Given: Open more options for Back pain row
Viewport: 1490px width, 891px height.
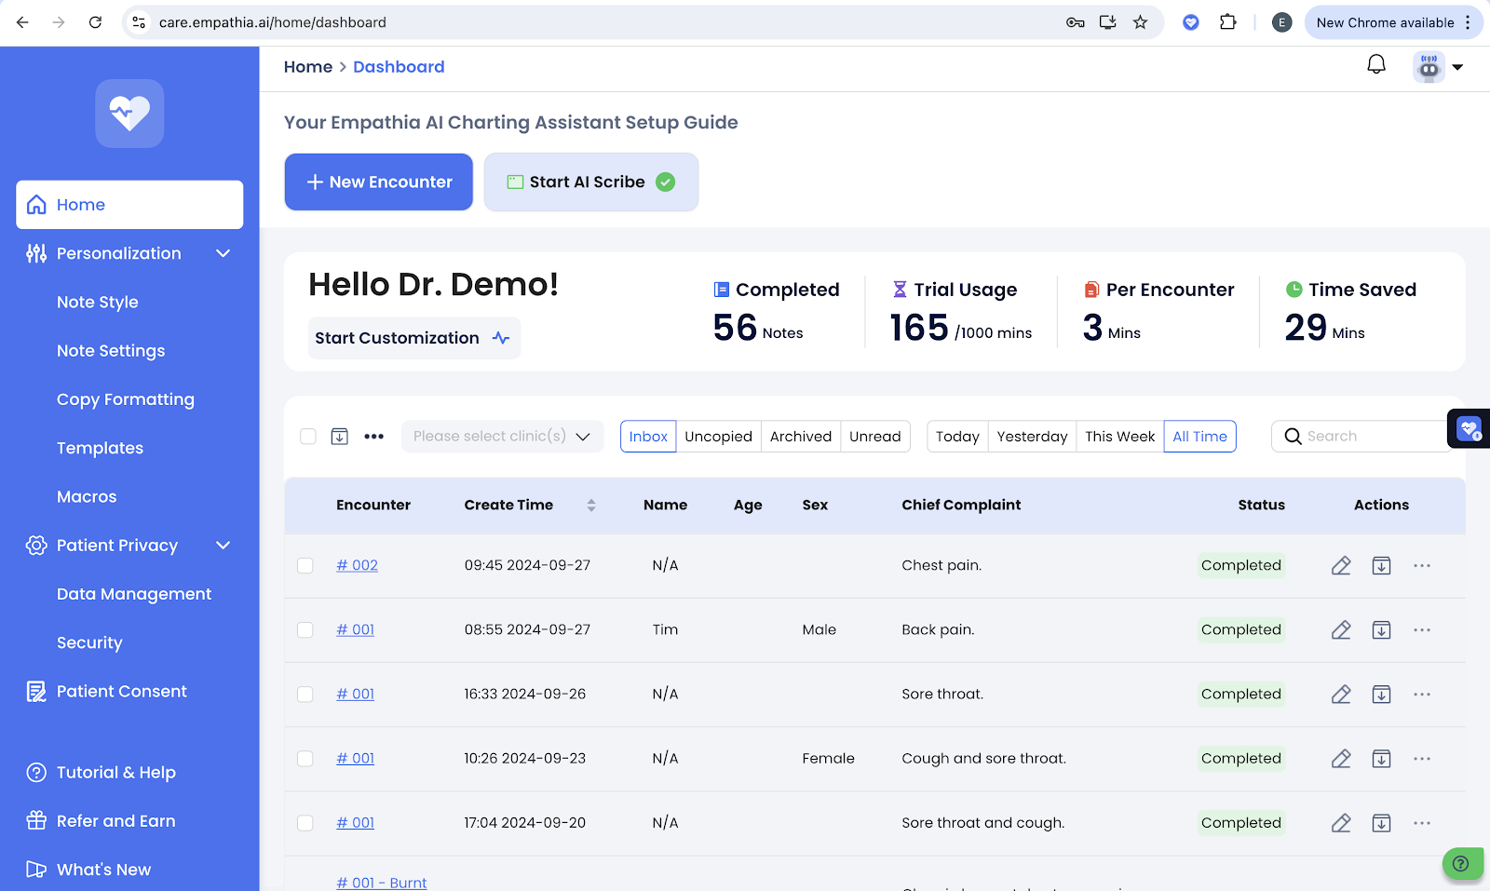Looking at the screenshot, I should [1422, 630].
